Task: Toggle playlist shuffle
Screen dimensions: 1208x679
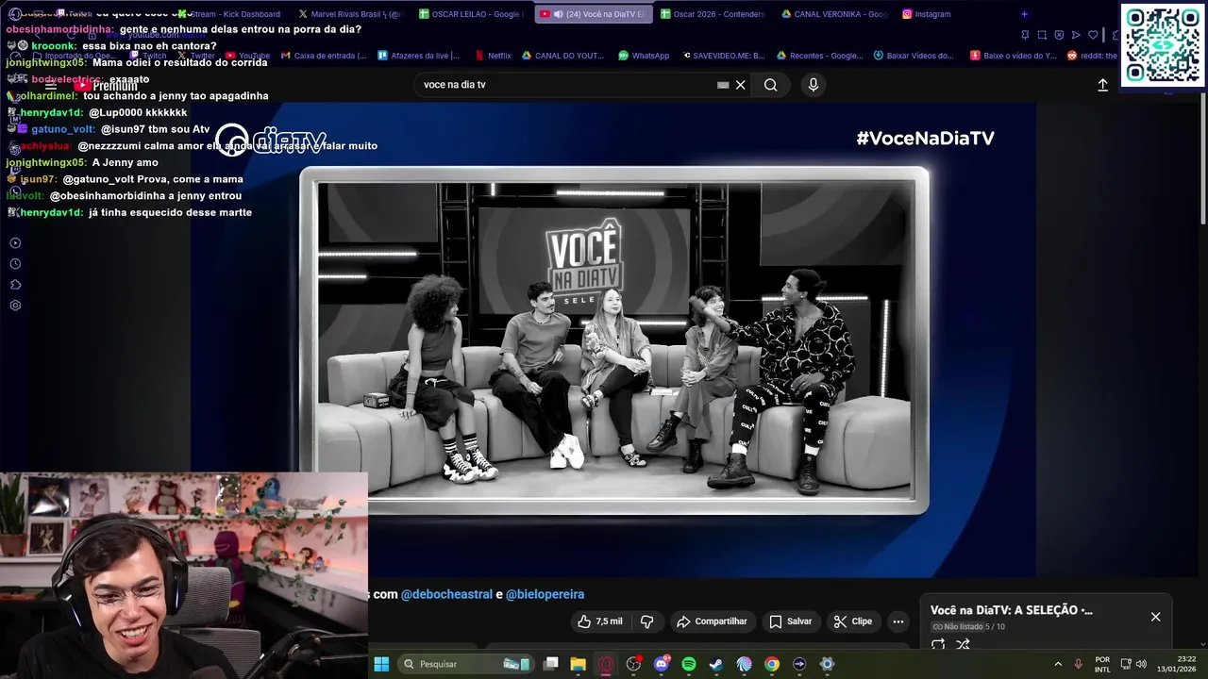Action: (x=963, y=645)
